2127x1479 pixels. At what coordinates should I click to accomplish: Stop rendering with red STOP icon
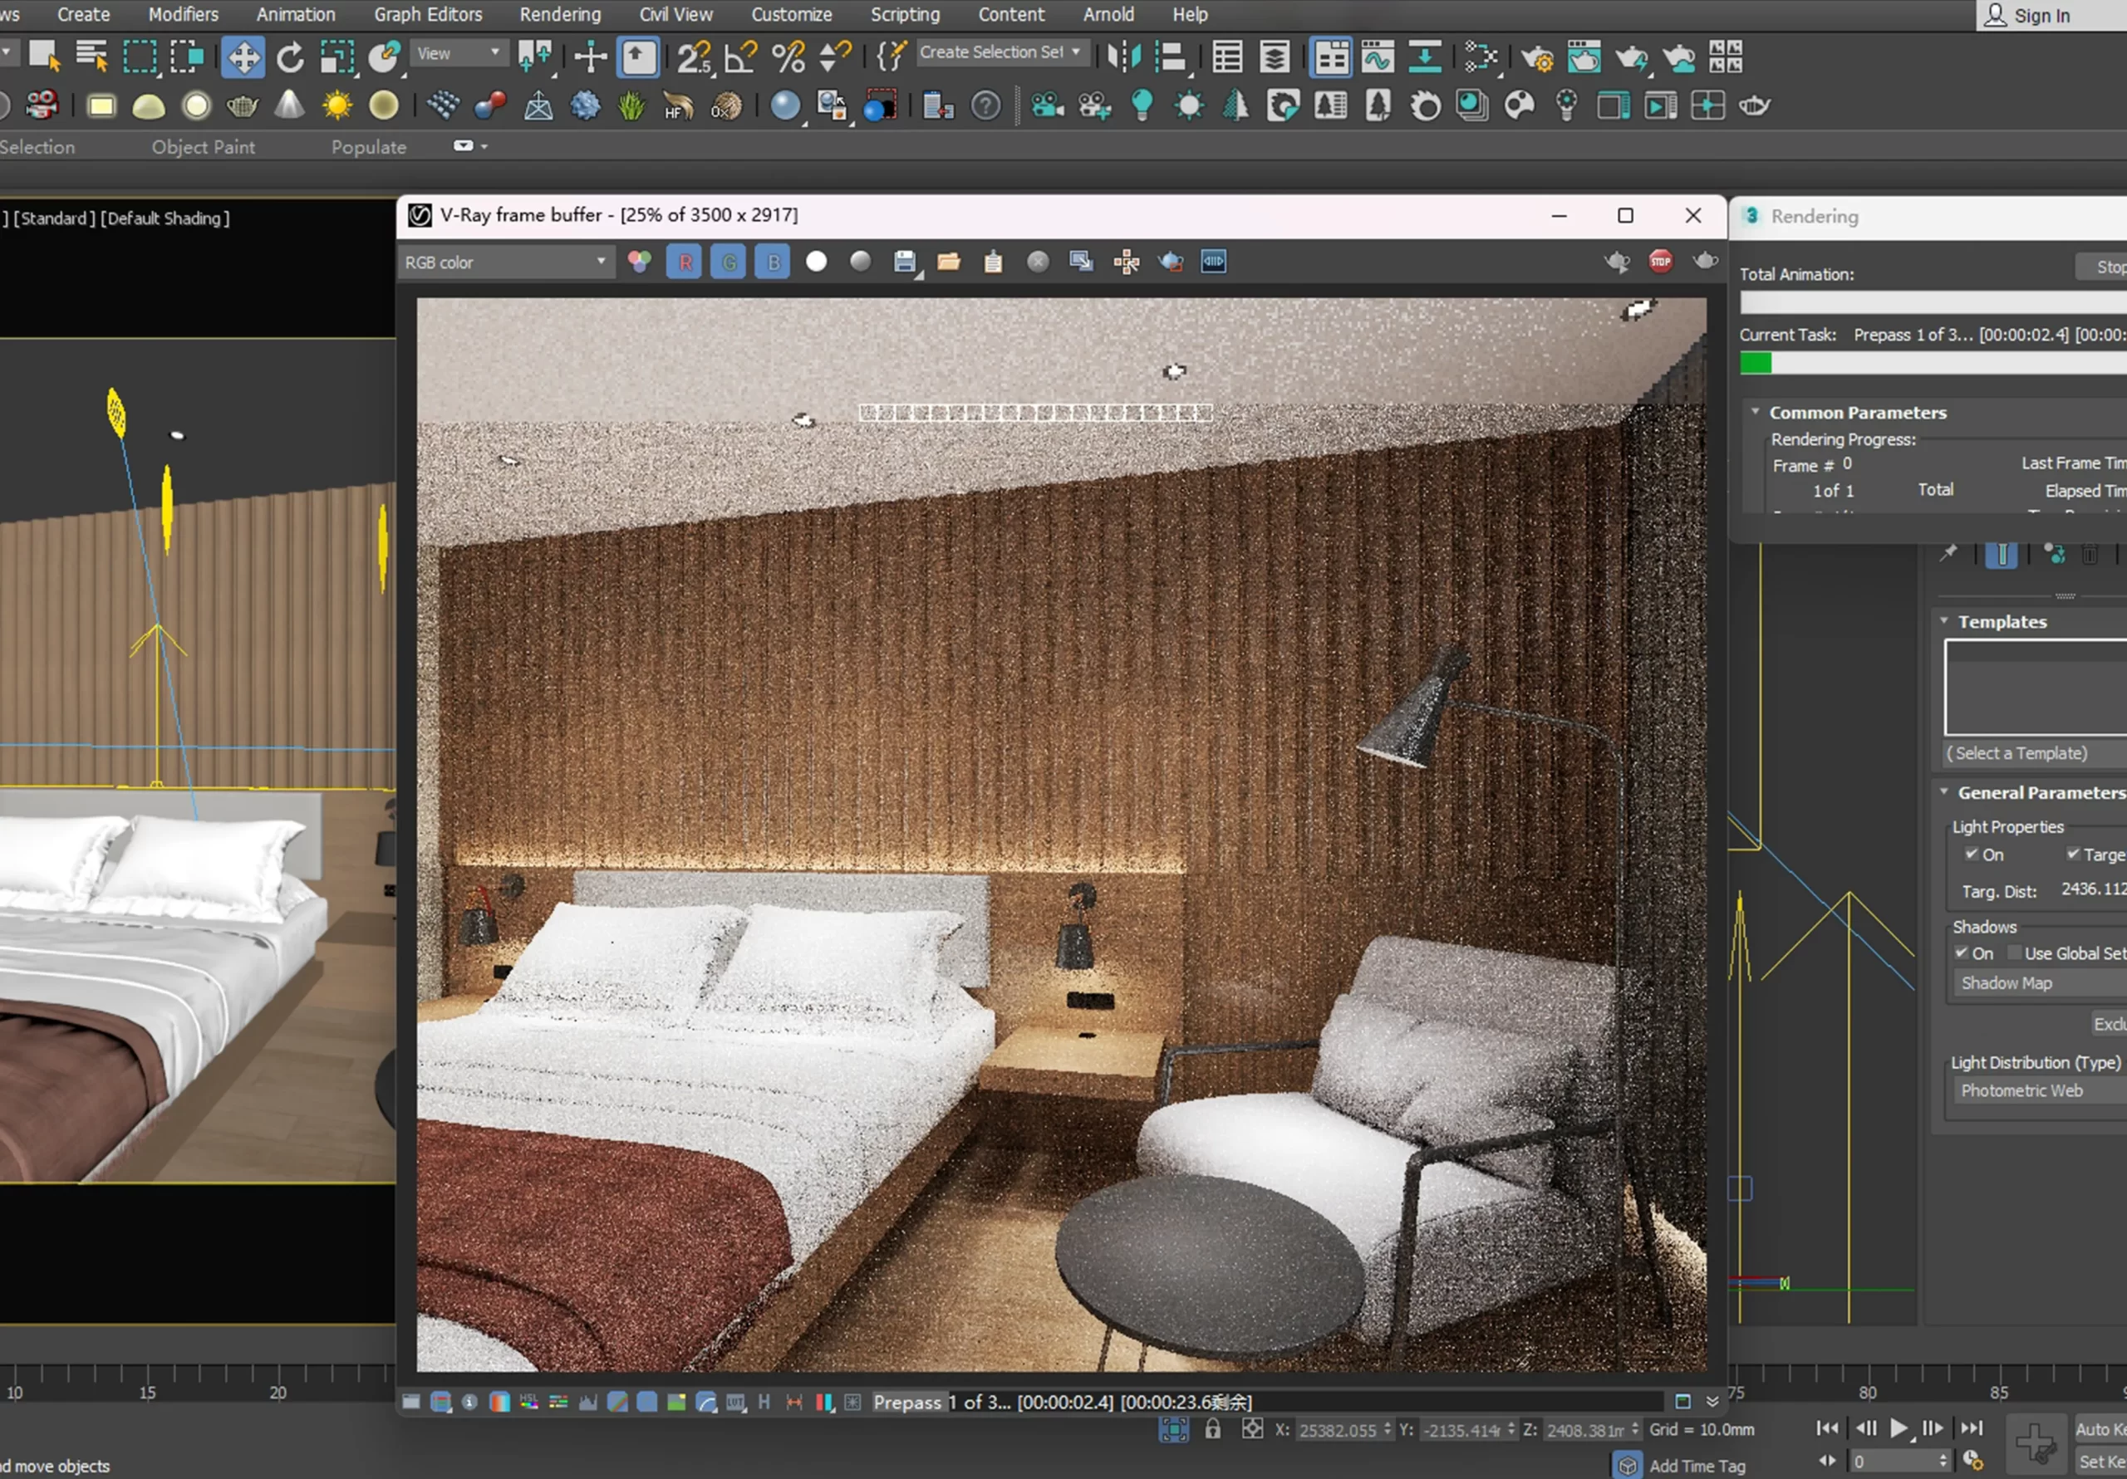pos(1660,262)
